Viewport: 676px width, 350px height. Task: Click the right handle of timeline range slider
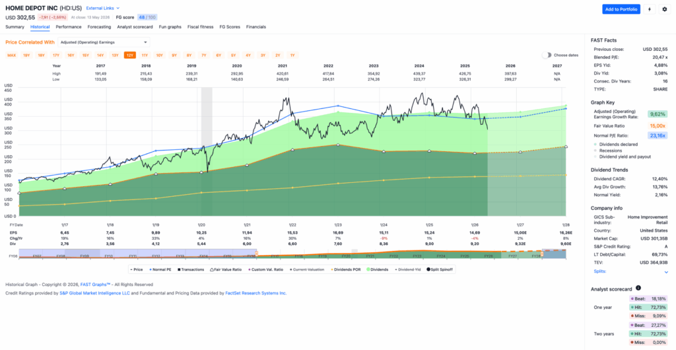click(543, 254)
